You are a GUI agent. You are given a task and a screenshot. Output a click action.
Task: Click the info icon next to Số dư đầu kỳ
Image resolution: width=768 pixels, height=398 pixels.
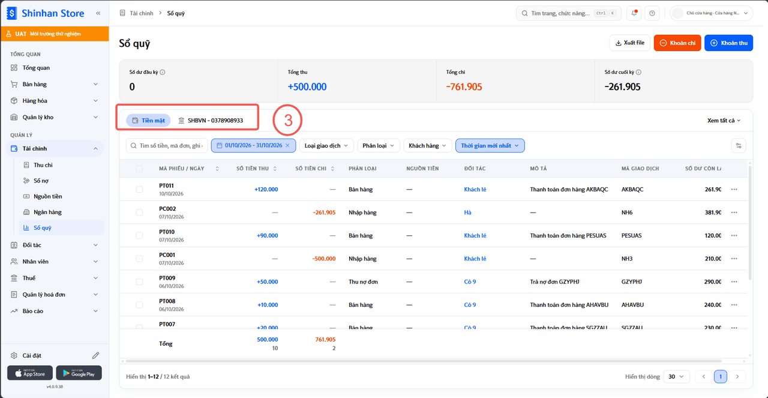[x=163, y=72]
